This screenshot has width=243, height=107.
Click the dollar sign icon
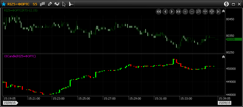point(226,4)
